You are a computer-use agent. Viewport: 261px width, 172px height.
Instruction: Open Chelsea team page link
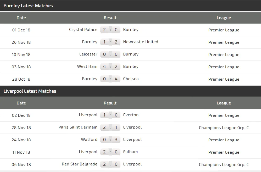click(131, 79)
